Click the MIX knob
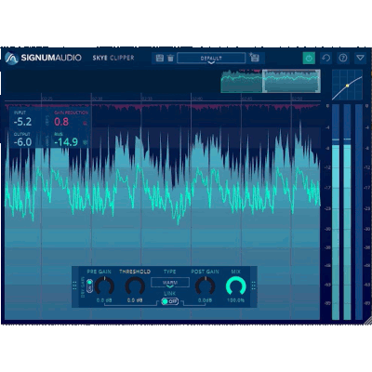 pos(236,286)
